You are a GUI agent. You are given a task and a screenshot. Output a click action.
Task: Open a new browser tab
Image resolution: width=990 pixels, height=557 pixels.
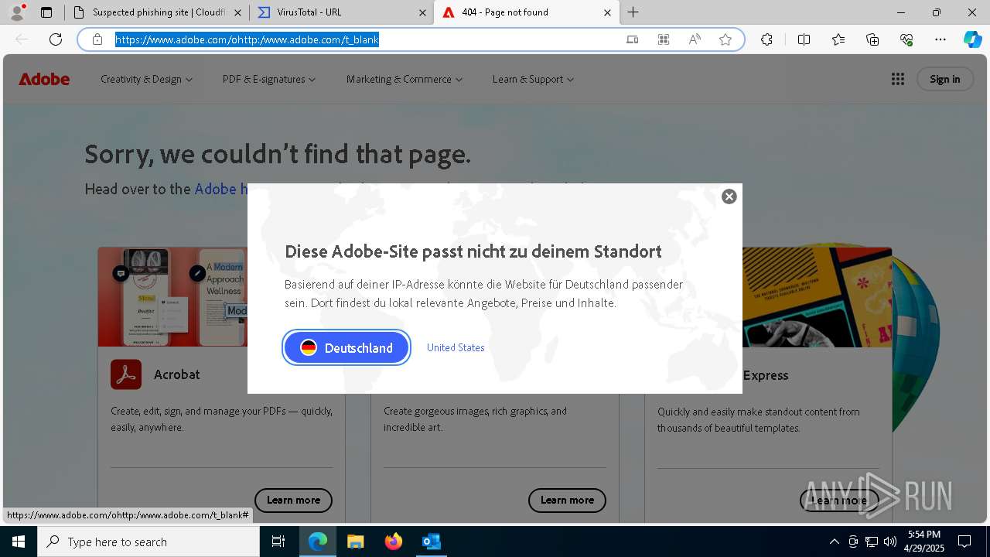coord(633,12)
